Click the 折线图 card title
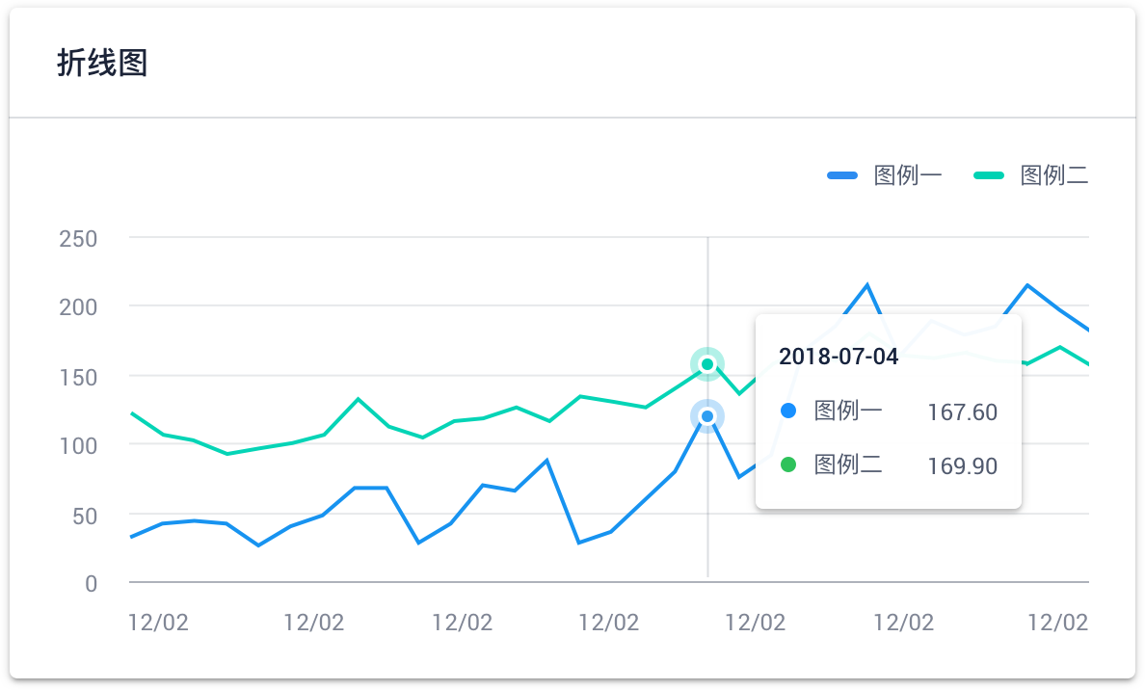 (102, 64)
